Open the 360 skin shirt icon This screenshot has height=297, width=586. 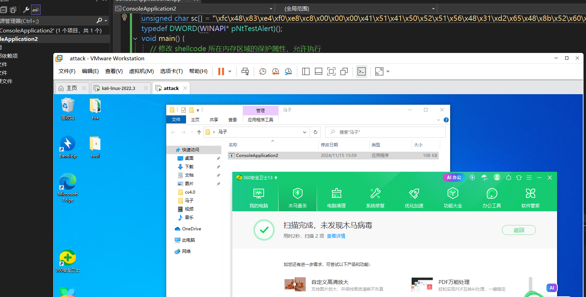click(519, 177)
